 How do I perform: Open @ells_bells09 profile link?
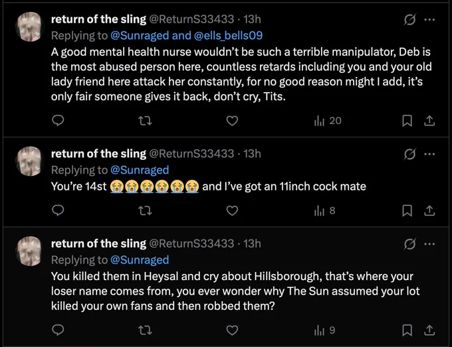pyautogui.click(x=228, y=35)
